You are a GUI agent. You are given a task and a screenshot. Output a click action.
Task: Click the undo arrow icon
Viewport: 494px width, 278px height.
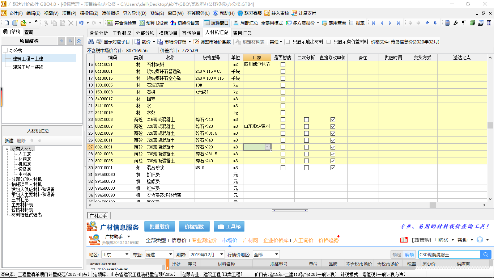(81, 23)
